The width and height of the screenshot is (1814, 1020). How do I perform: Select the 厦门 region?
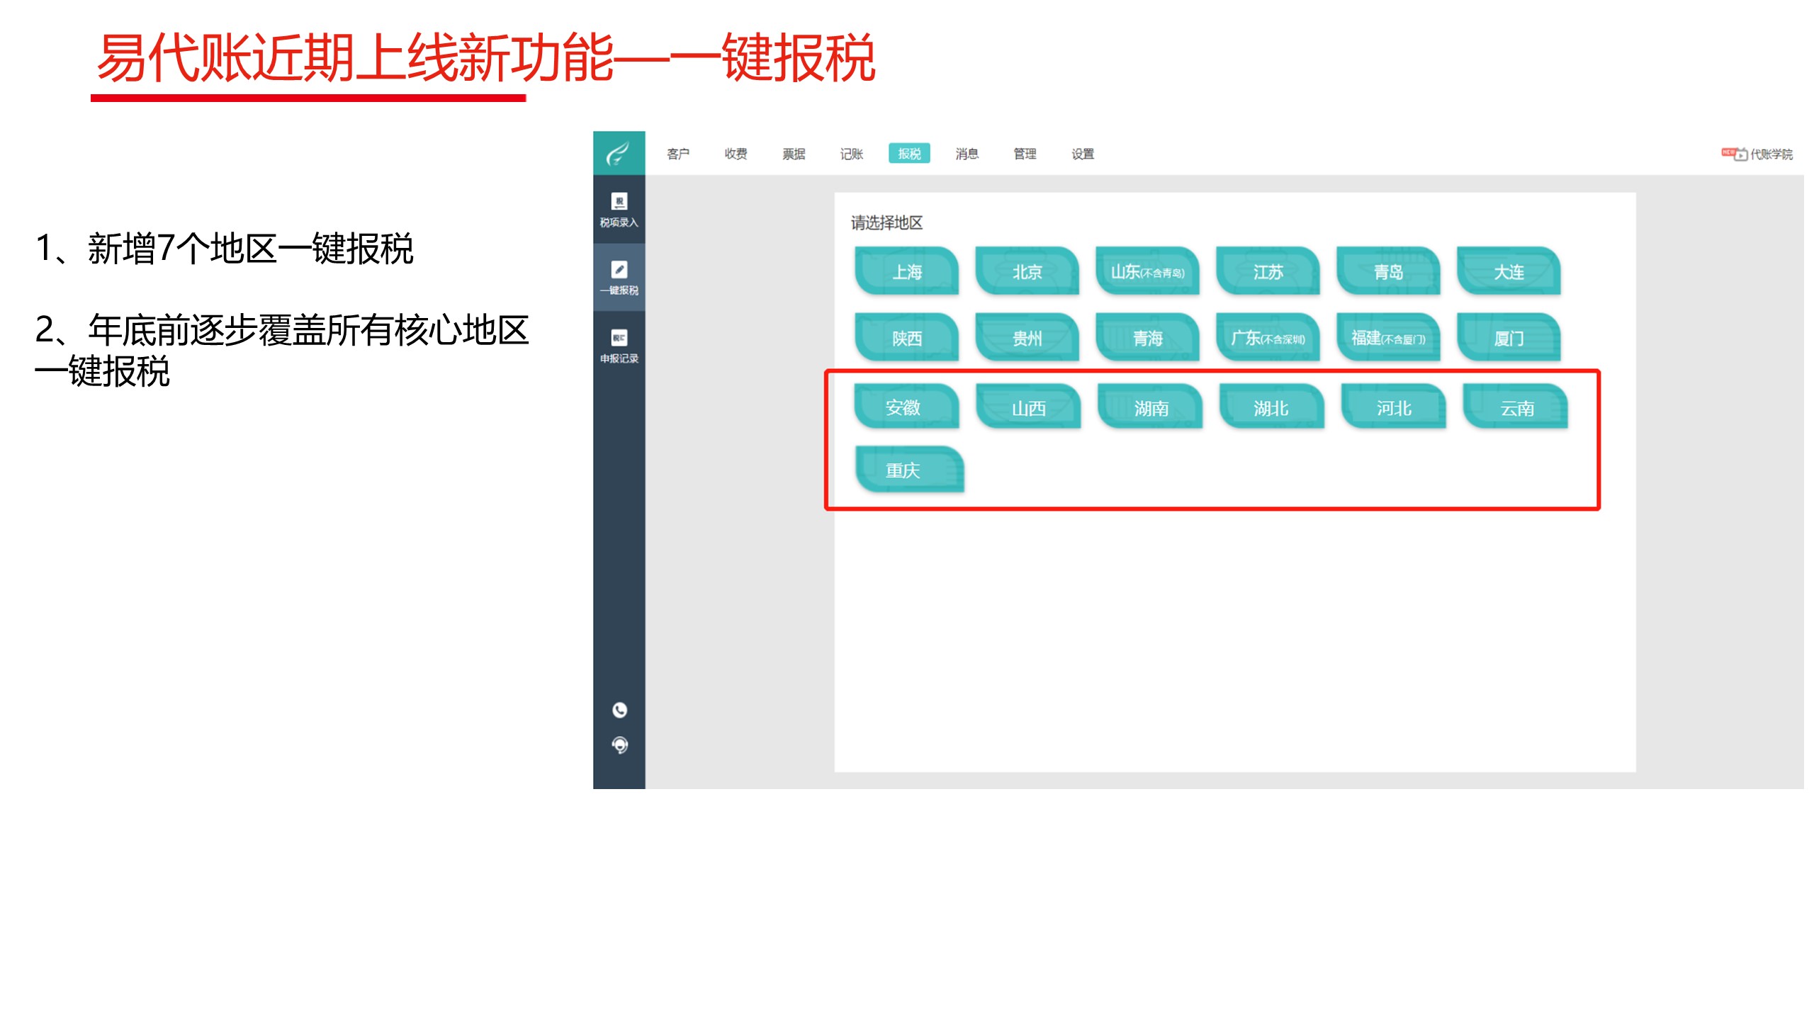pos(1509,338)
